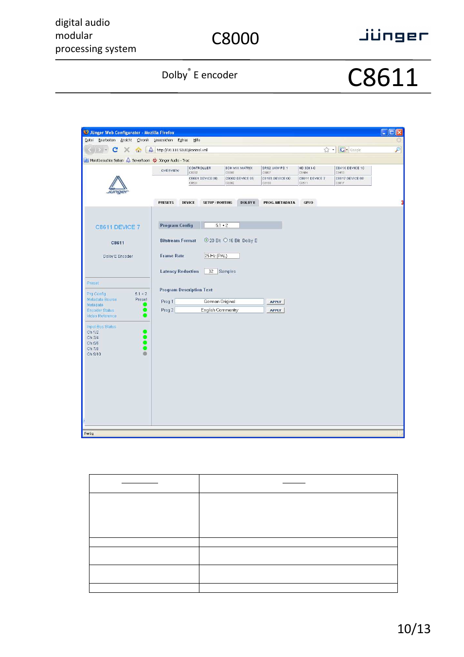Open the Frame Rate dropdown 25 Hz (PAL)

[x=222, y=256]
